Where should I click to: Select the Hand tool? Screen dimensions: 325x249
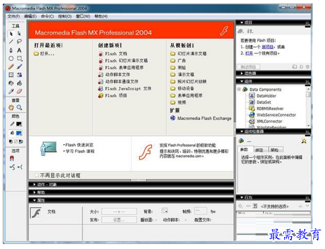[11, 108]
